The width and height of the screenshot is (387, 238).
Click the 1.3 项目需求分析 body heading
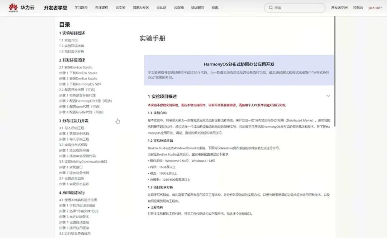pos(161,188)
